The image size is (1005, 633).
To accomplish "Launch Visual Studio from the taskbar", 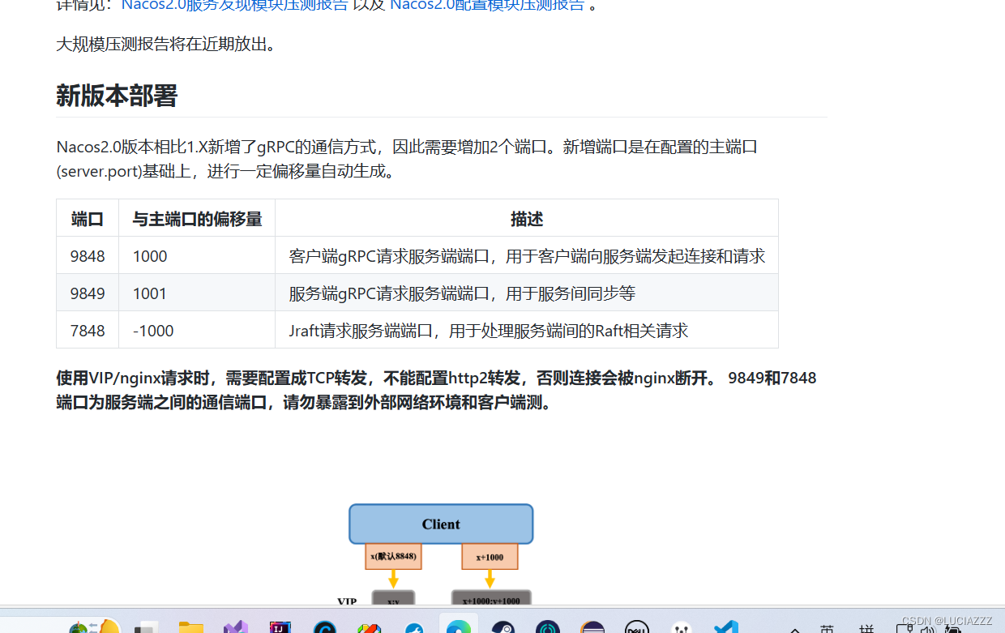I will [236, 627].
